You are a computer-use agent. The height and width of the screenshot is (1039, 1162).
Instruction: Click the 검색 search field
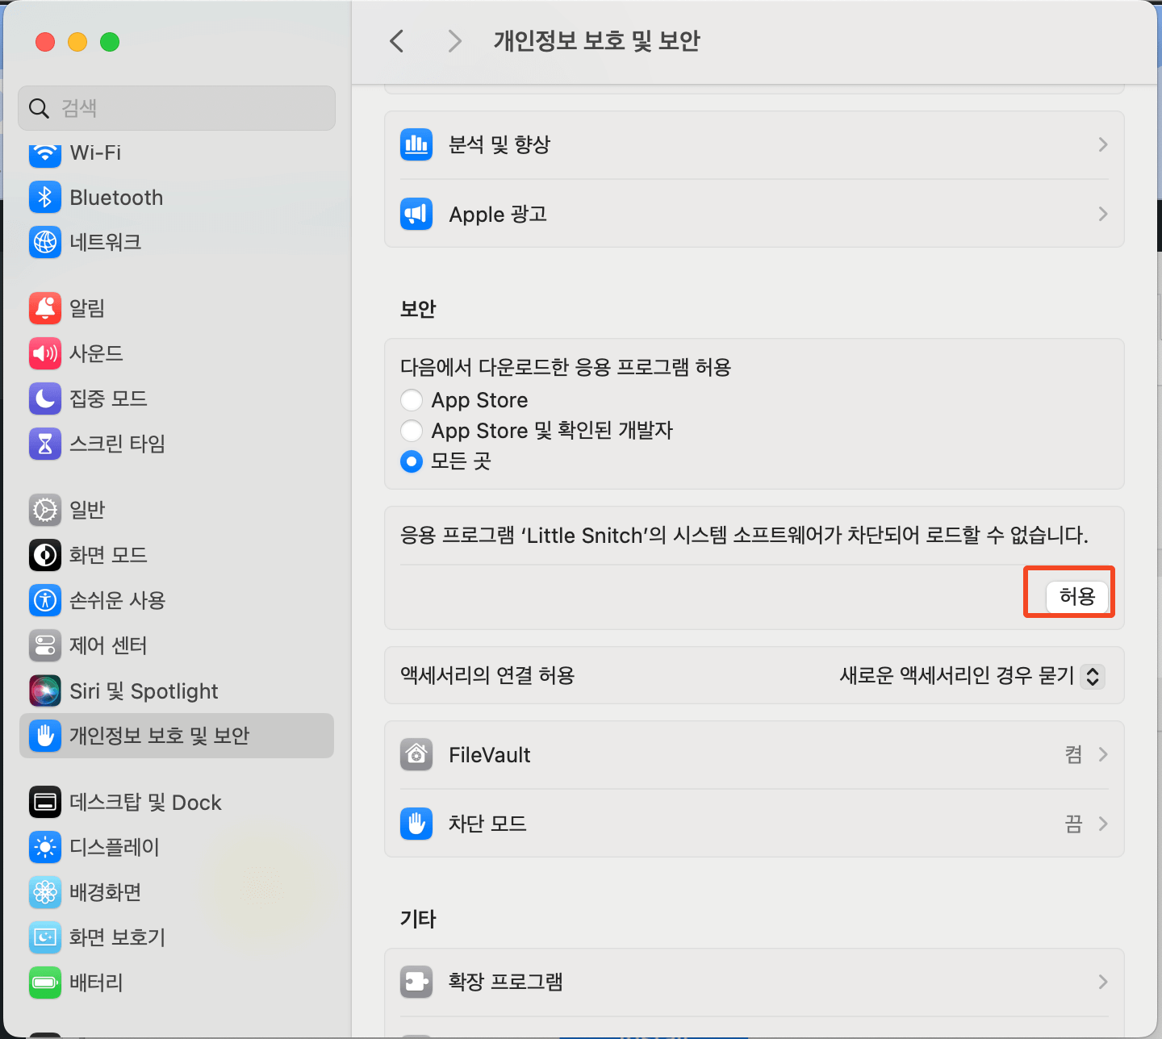177,108
